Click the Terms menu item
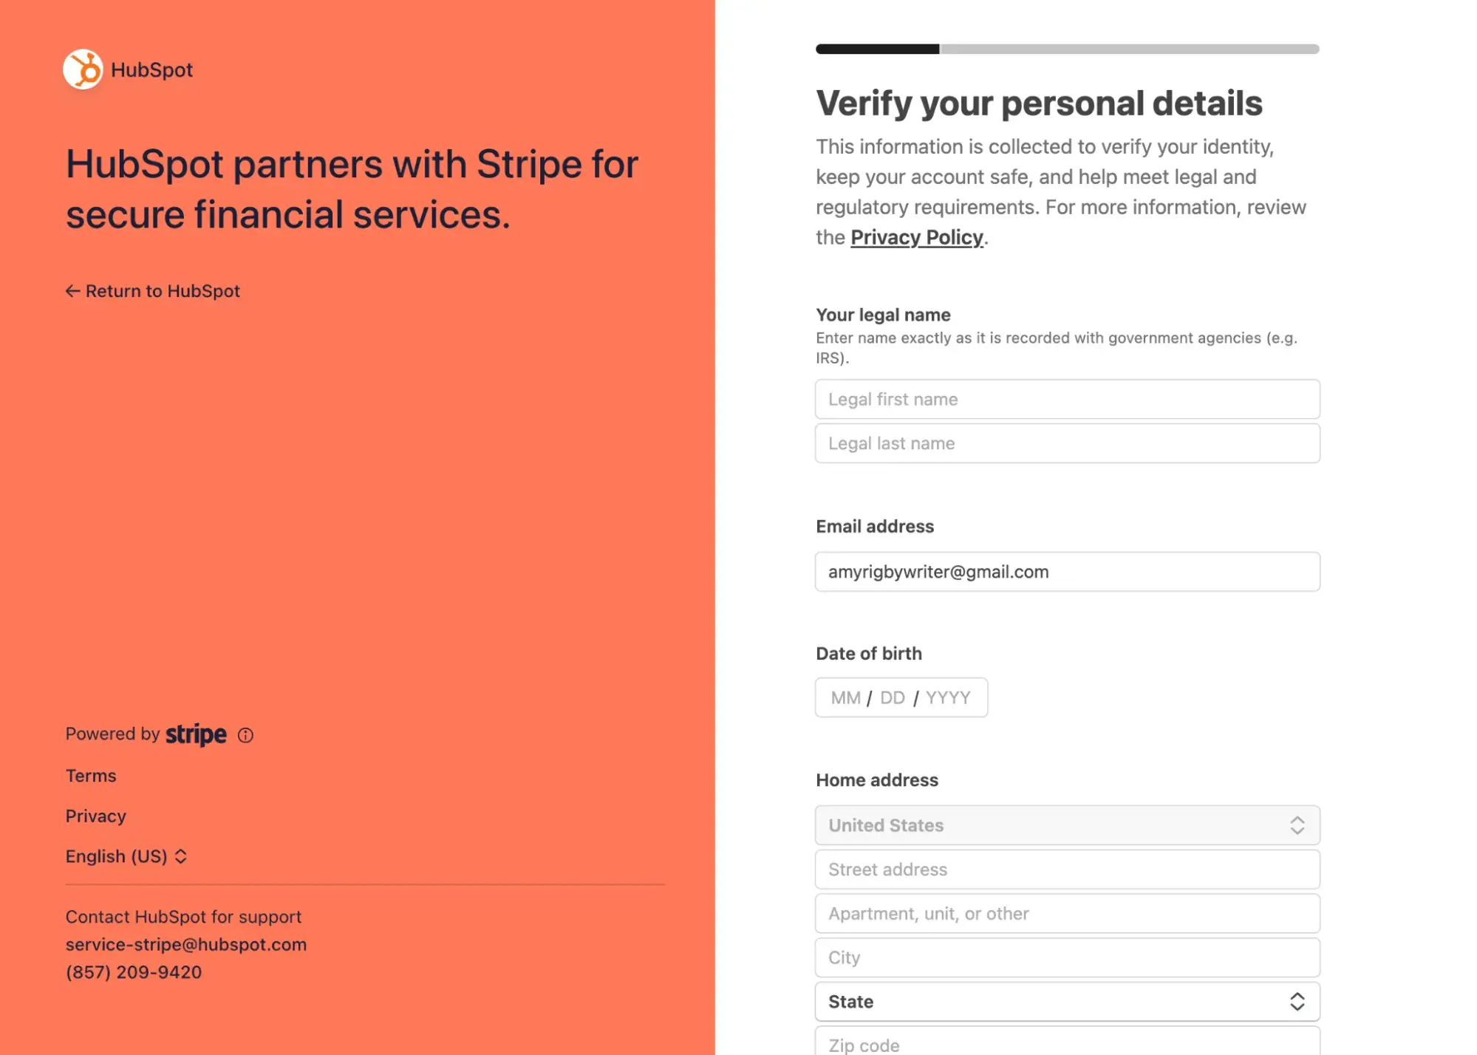The image size is (1477, 1055). pos(90,774)
